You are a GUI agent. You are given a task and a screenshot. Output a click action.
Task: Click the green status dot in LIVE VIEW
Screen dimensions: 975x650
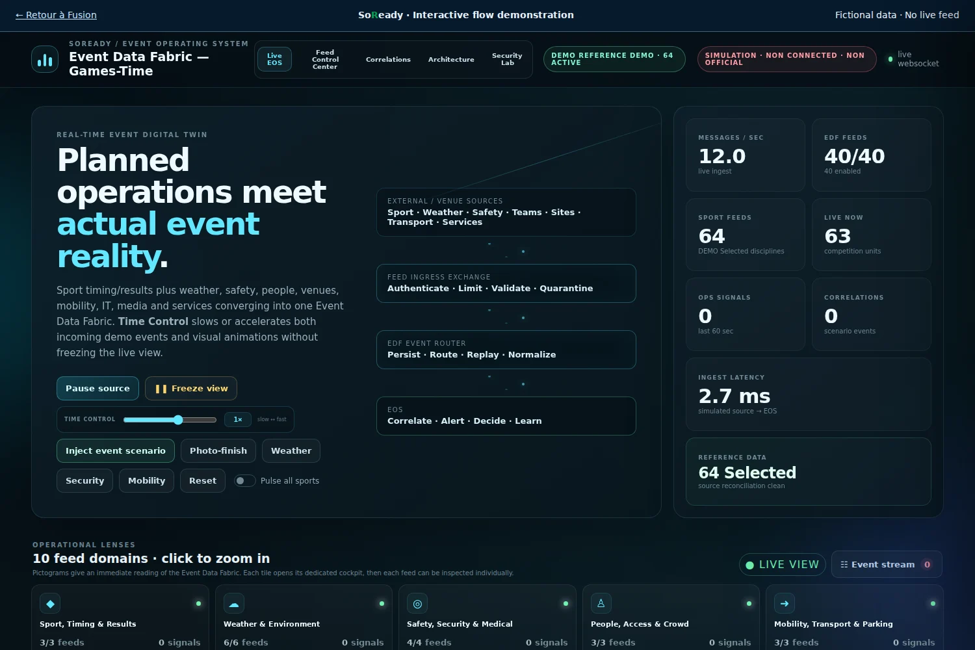click(749, 565)
